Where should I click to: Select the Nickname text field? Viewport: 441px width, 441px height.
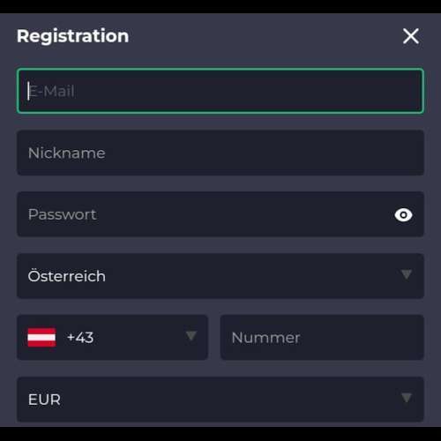coord(220,153)
